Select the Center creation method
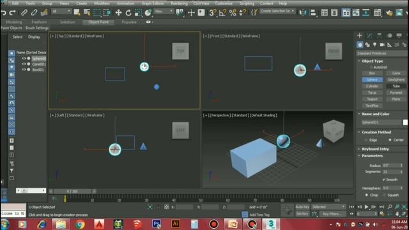The height and width of the screenshot is (230, 409). point(390,140)
